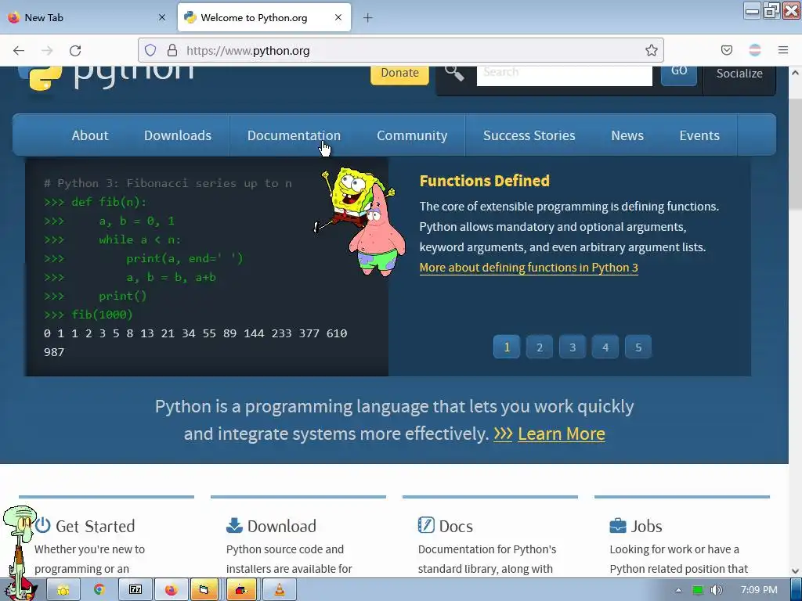
Task: Close the Welcome to Python.org tab
Action: (x=338, y=17)
